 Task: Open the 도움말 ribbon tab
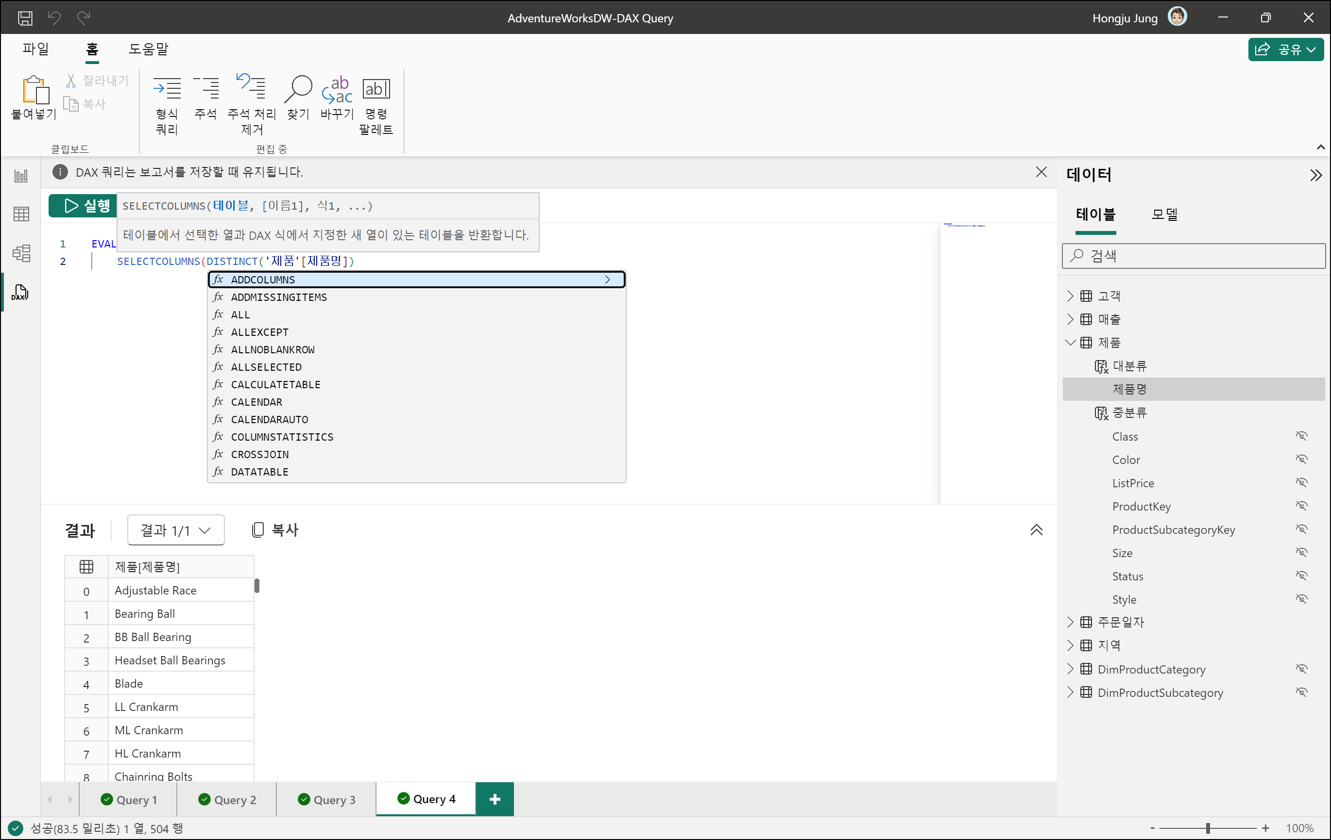click(148, 49)
